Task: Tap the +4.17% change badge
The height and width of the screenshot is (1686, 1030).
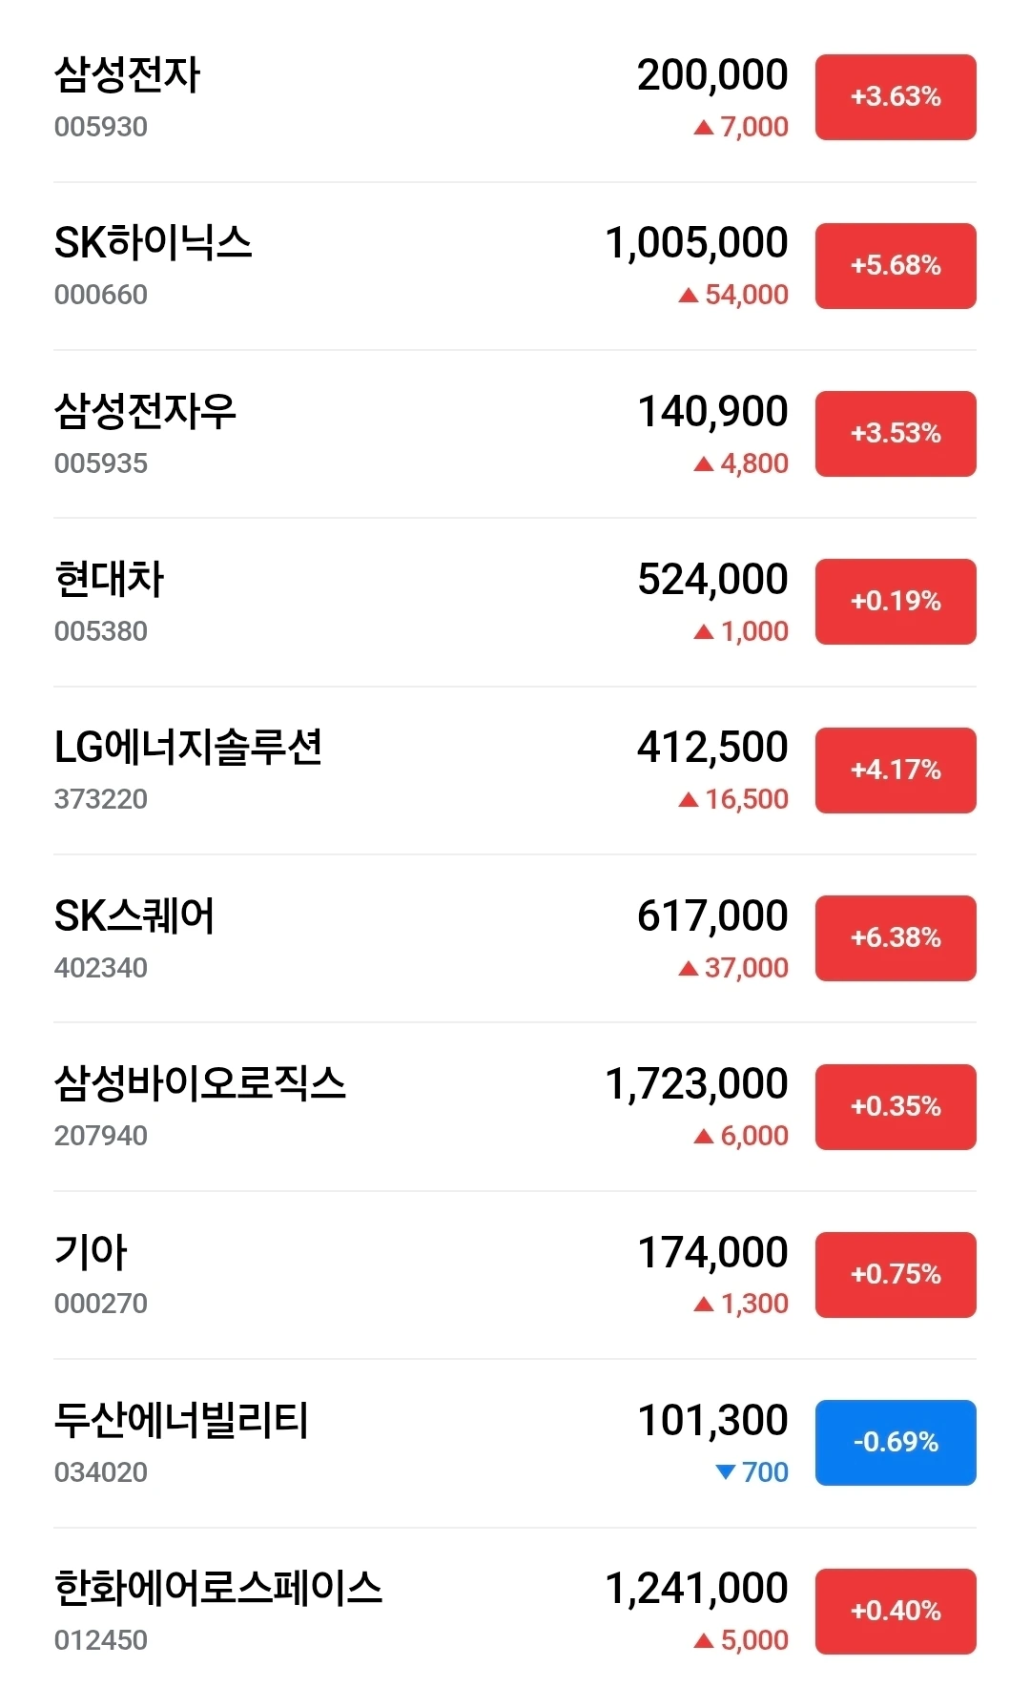Action: click(896, 771)
